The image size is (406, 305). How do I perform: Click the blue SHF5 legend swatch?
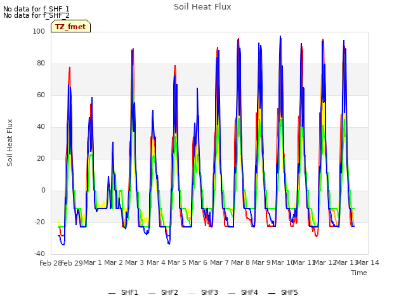pos(272,294)
